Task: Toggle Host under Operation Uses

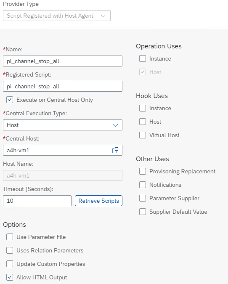Action: (143, 72)
